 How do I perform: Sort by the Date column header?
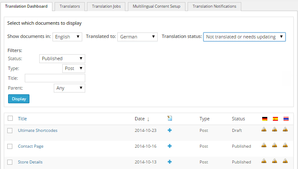pyautogui.click(x=140, y=119)
